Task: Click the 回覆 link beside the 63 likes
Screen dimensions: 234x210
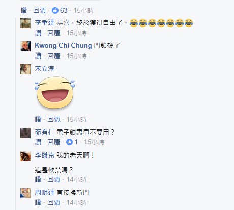Action: click(40, 11)
